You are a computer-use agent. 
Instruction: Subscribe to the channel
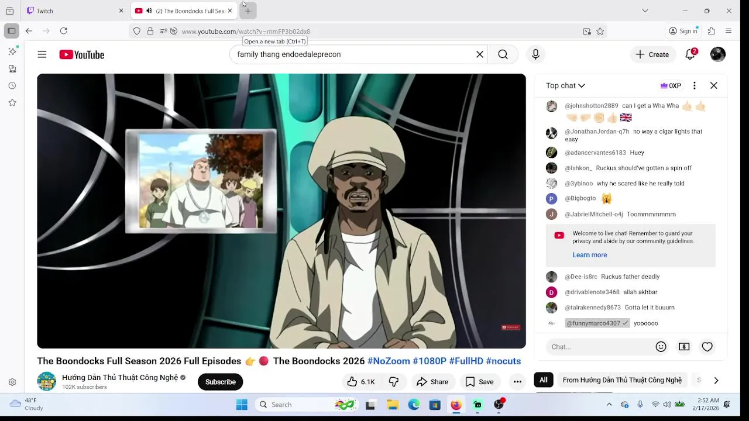coord(220,382)
